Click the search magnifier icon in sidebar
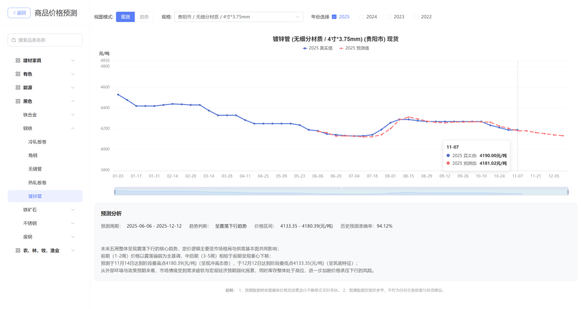 coord(14,40)
